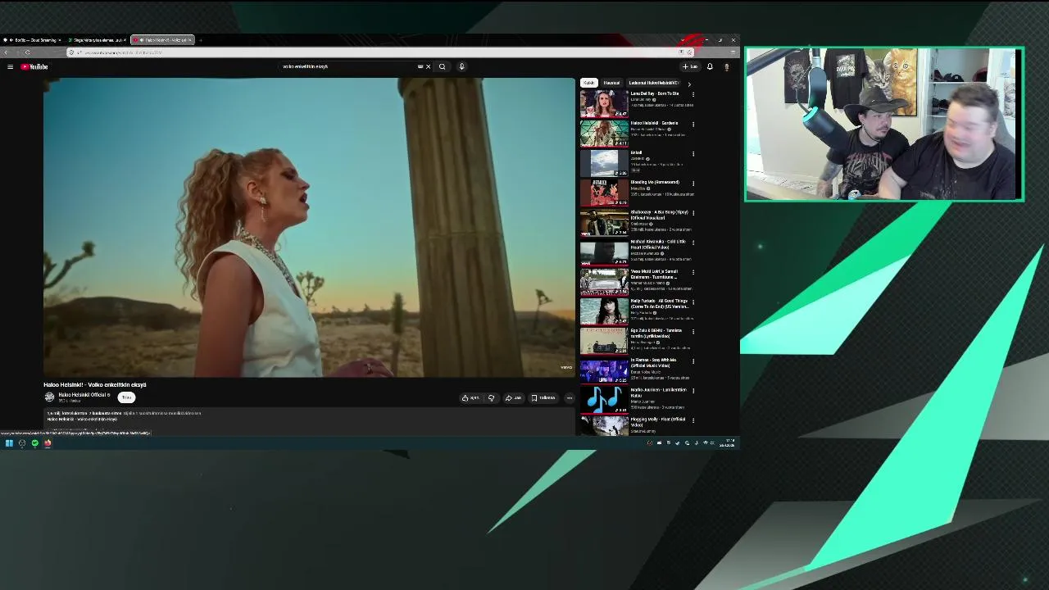Open the Windows Start button
This screenshot has height=590, width=1049.
pos(9,443)
